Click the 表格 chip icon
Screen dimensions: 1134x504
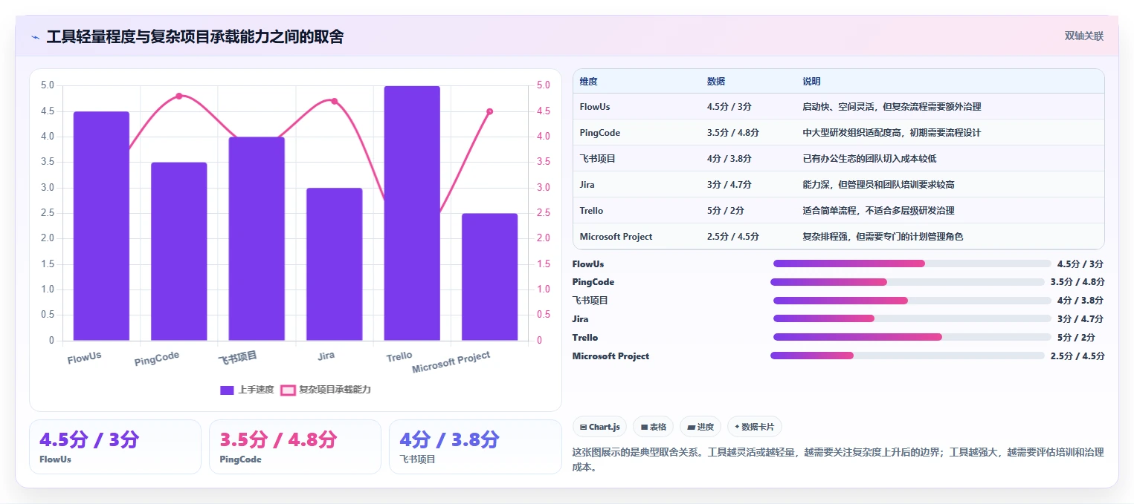click(x=644, y=428)
